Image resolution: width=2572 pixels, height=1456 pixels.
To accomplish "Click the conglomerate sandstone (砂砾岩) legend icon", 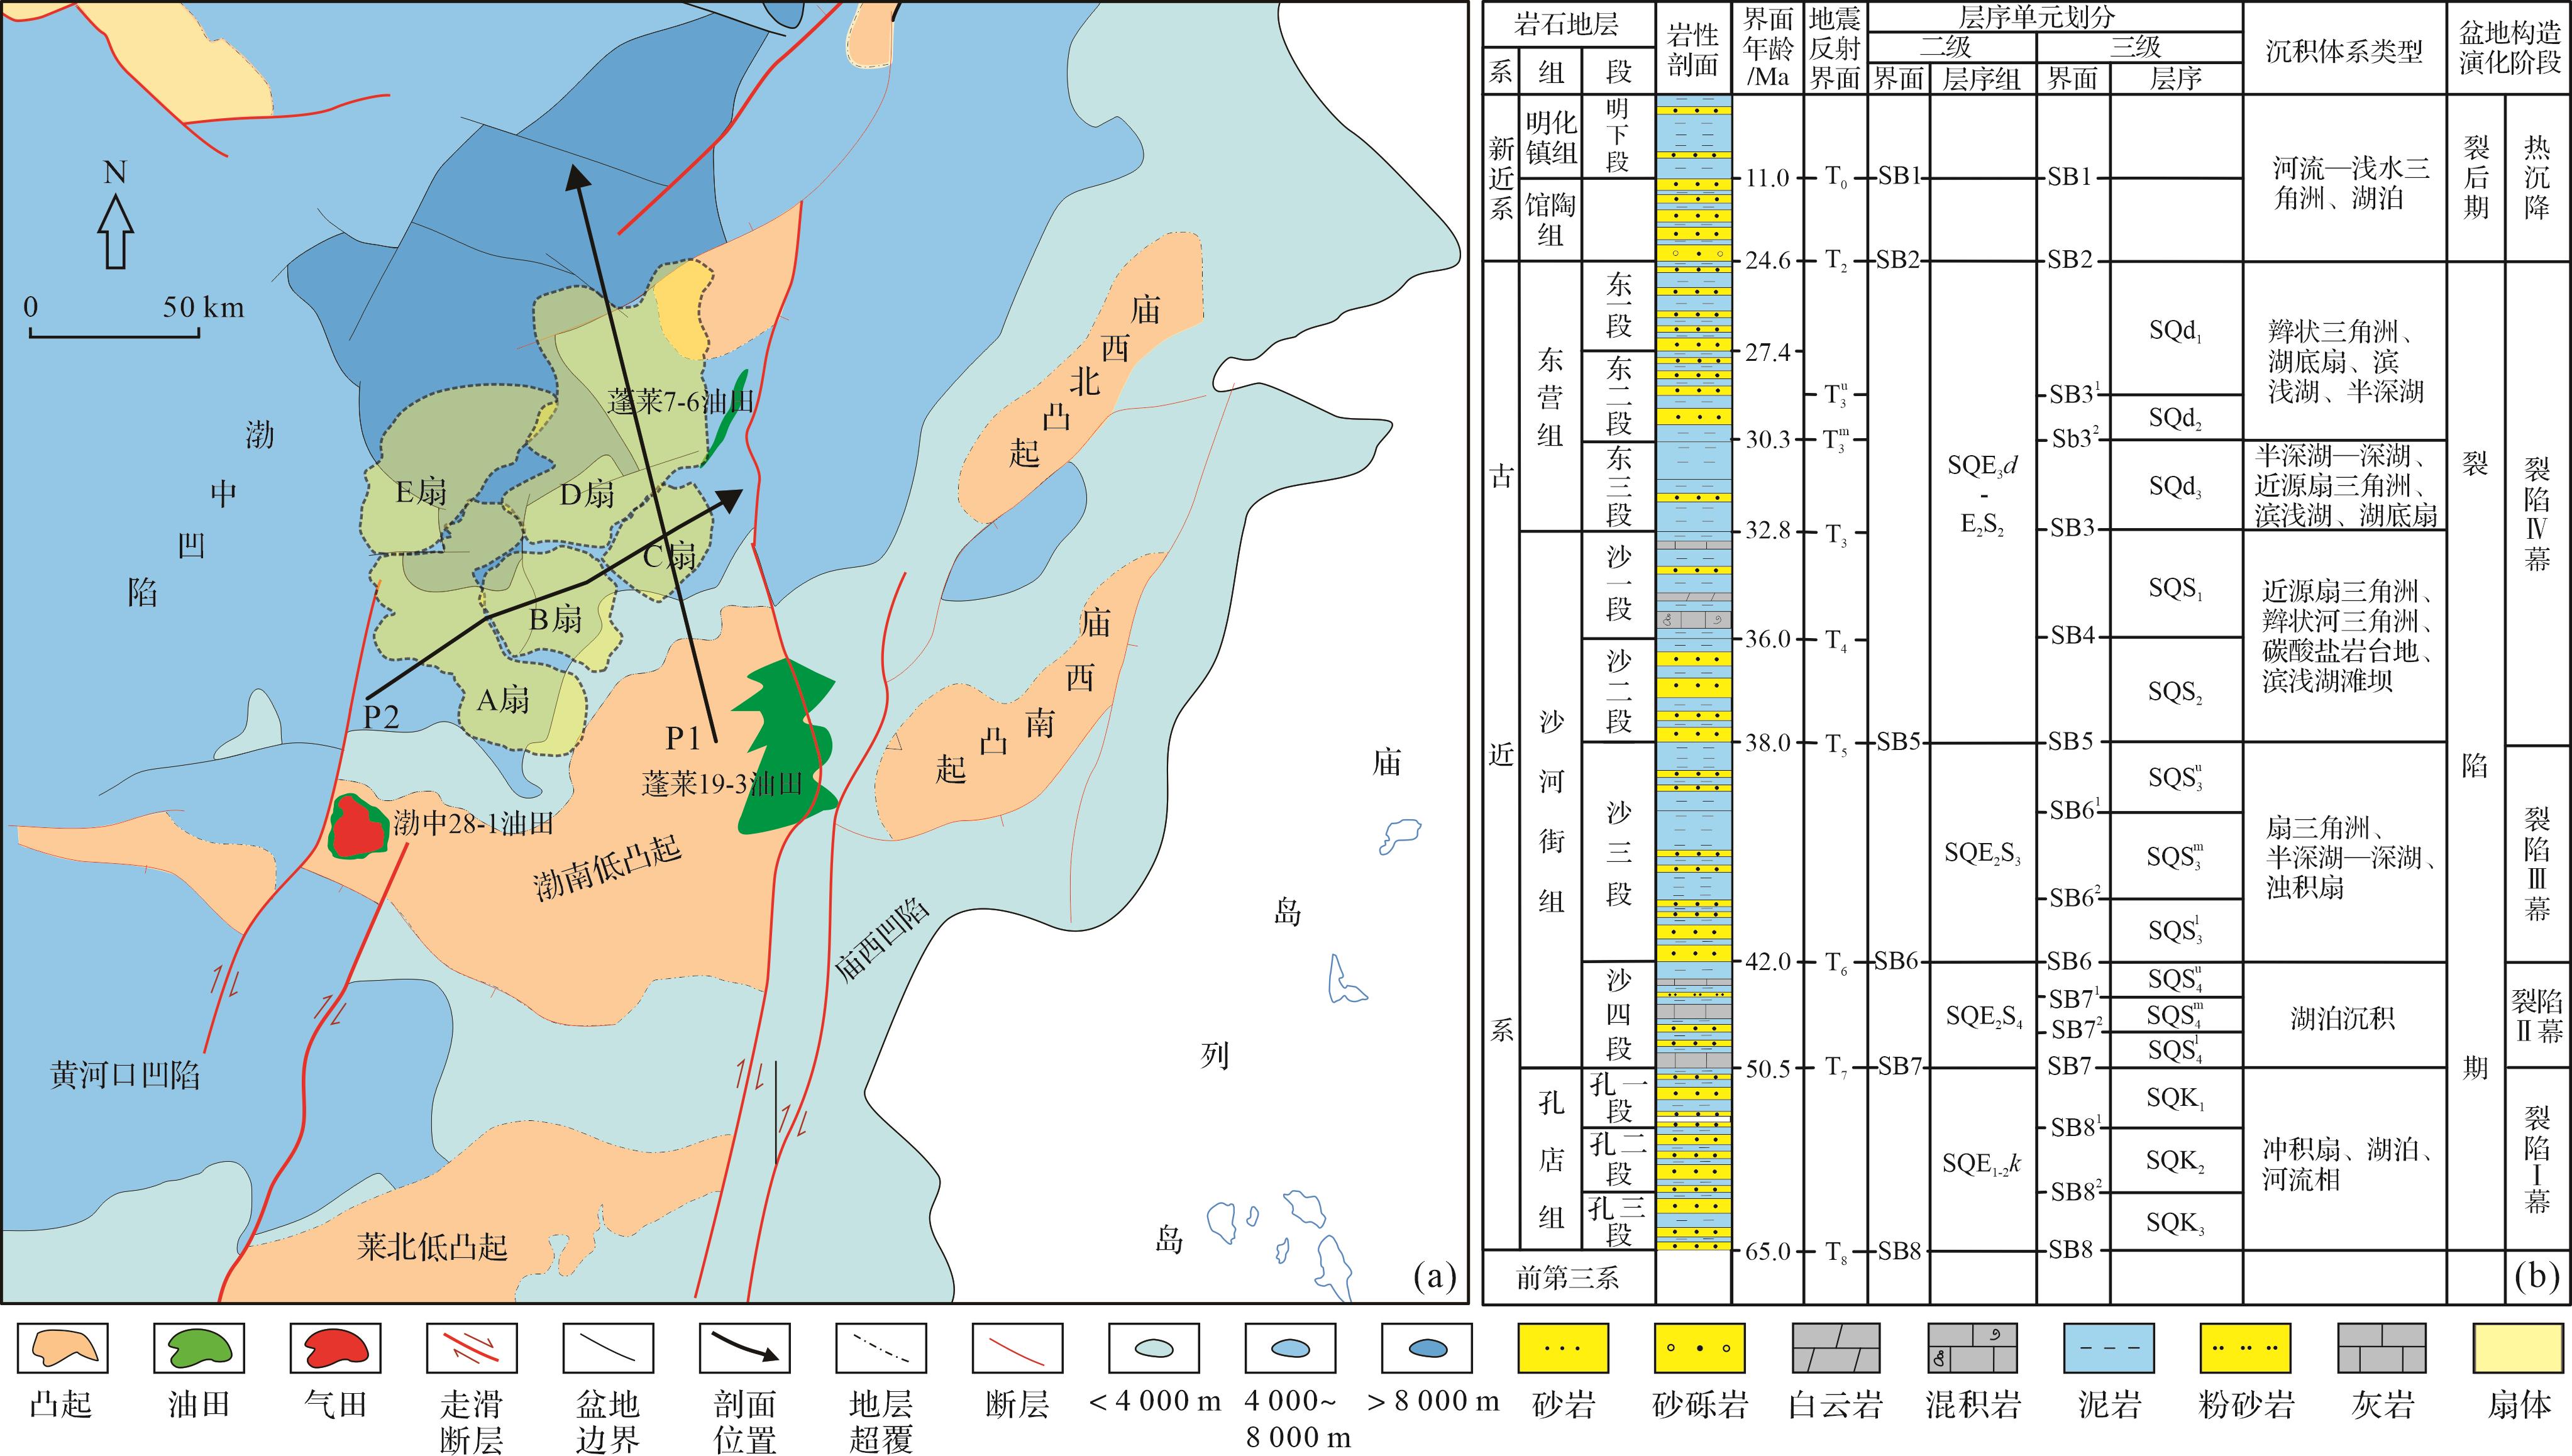I will pos(1699,1348).
